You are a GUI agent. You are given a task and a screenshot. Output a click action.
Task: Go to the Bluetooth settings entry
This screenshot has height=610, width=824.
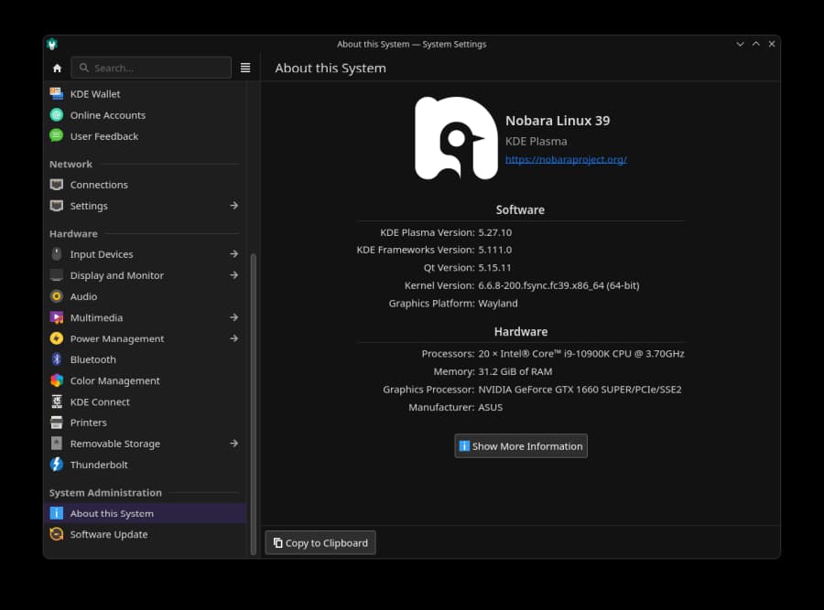[146, 359]
